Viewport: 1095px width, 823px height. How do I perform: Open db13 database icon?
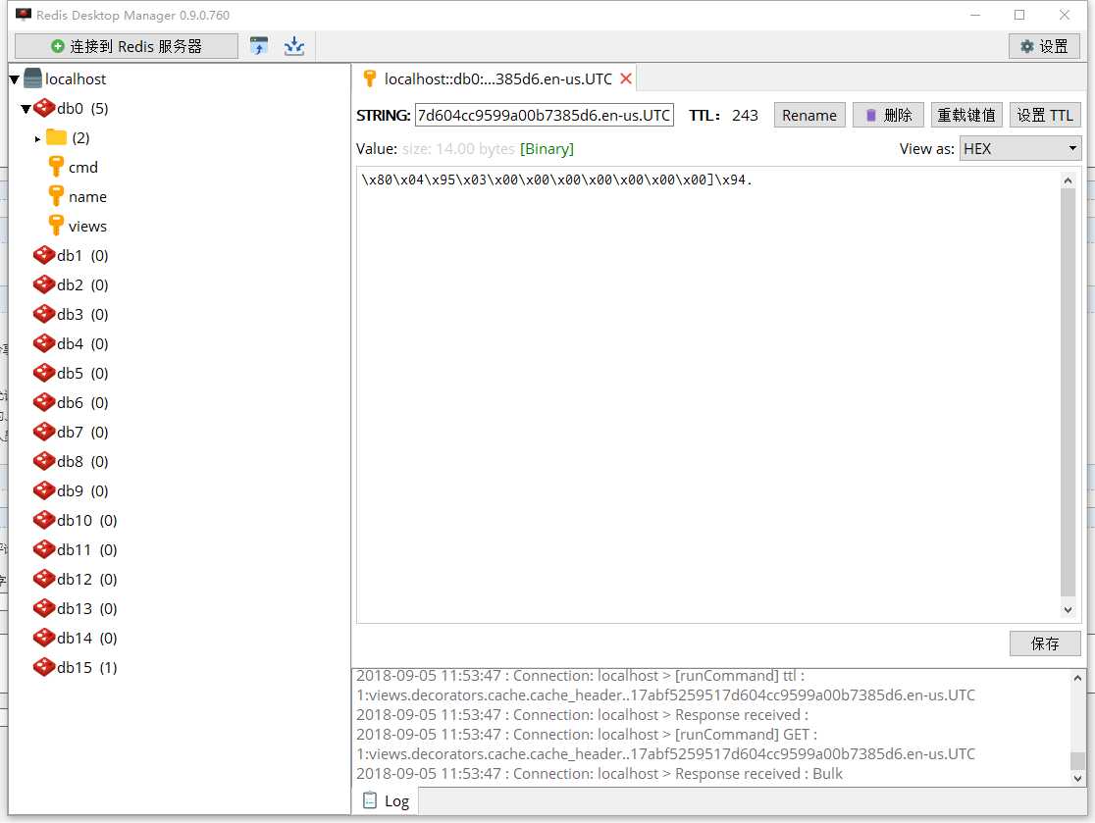click(44, 608)
